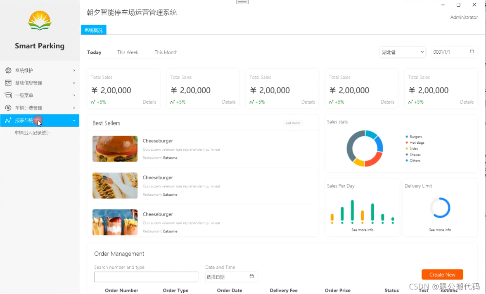Open calendar icon in 0001/1/1 date field

[x=472, y=52]
